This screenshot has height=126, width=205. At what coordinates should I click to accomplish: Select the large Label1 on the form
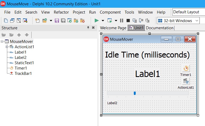point(147,74)
